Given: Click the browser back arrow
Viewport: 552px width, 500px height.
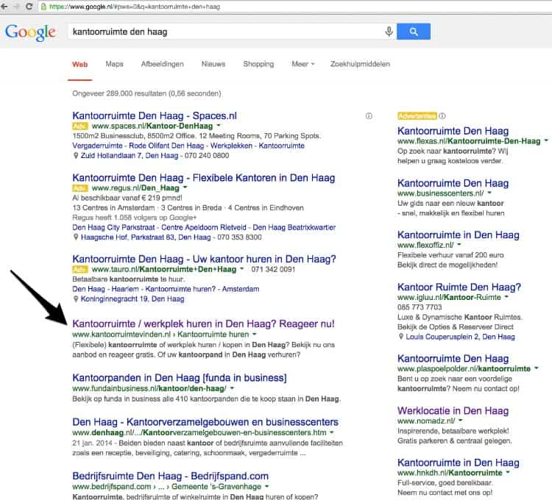Looking at the screenshot, I should click(x=4, y=7).
